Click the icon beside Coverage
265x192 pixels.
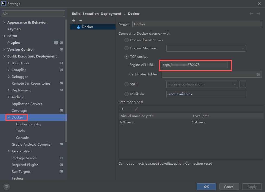[x=62, y=110]
